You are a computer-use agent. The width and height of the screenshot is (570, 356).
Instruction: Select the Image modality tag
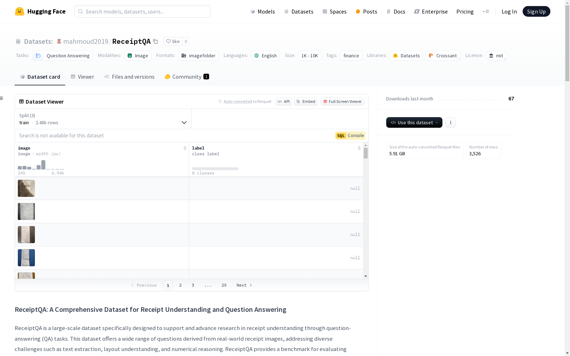[x=138, y=56]
